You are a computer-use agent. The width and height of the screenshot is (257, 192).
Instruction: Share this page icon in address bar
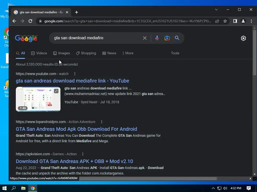coord(217,21)
